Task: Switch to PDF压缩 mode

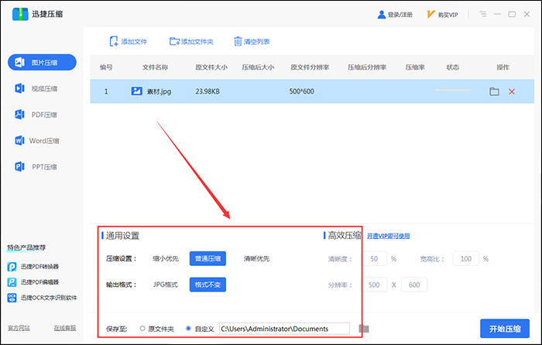Action: [x=36, y=114]
